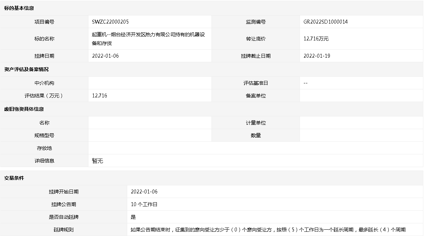Click the 计量单位 label

click(x=256, y=123)
